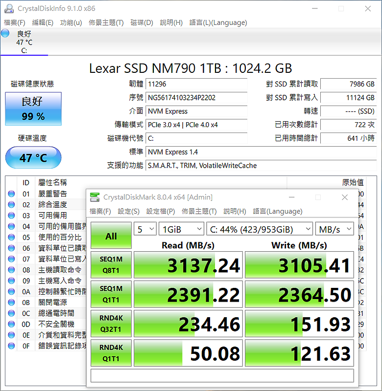Open 功能(u) menu in CrystalDiskInfo

[x=71, y=22]
